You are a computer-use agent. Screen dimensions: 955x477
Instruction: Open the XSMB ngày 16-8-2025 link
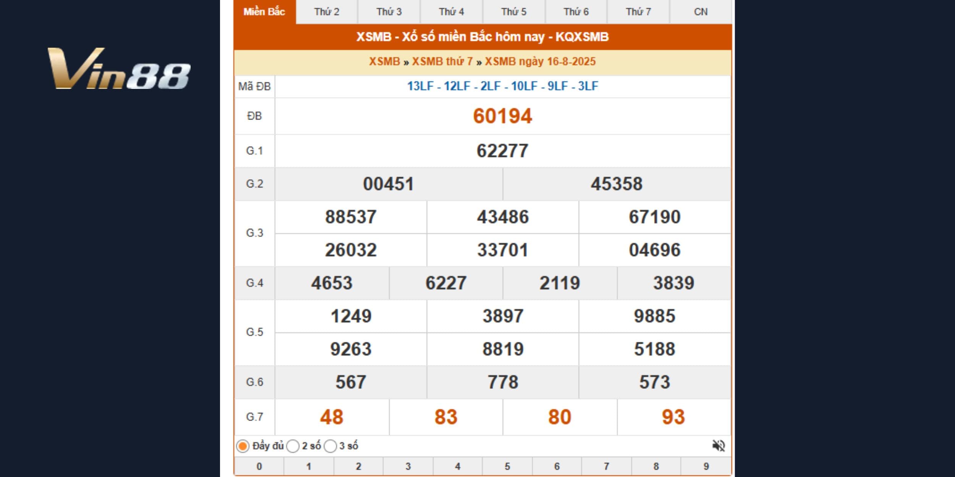click(x=540, y=61)
